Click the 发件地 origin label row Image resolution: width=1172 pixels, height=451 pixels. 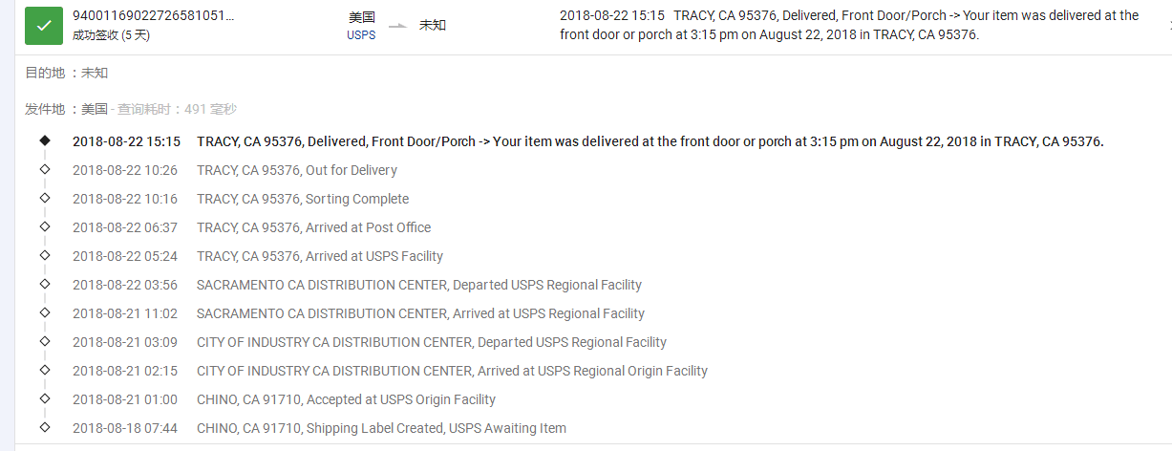pos(131,109)
